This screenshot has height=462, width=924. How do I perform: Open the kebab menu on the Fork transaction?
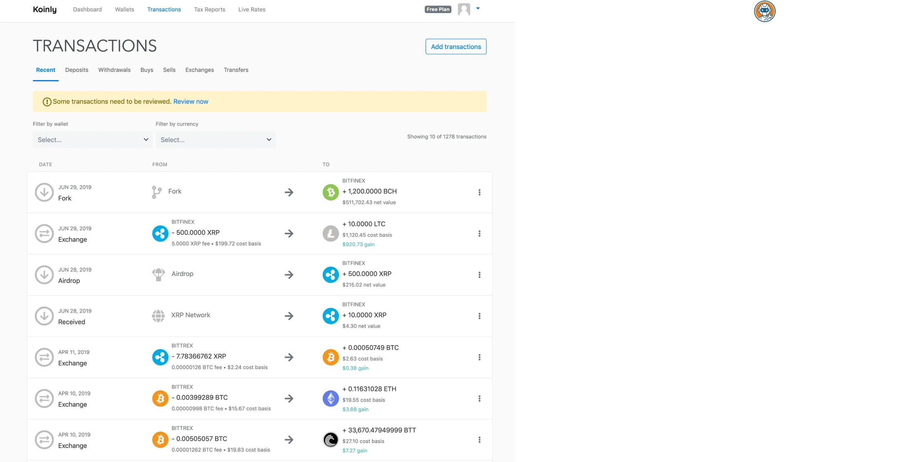pyautogui.click(x=479, y=192)
